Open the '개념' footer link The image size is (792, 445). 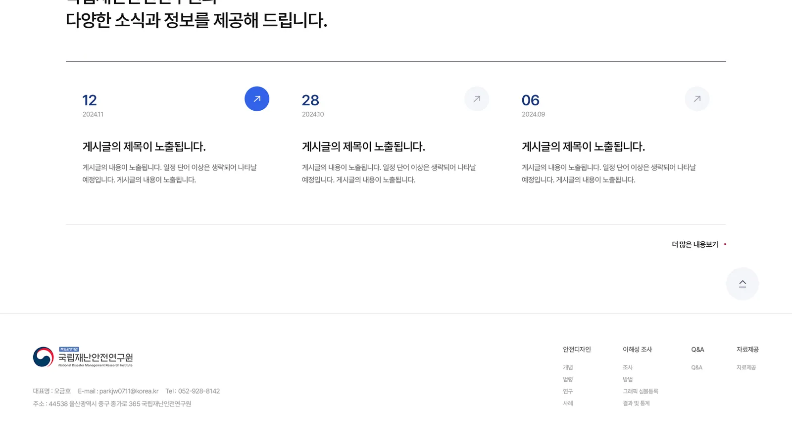568,367
